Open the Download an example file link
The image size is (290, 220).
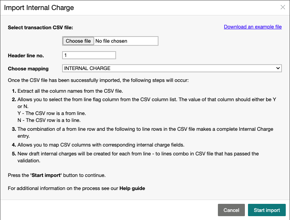pos(253,27)
